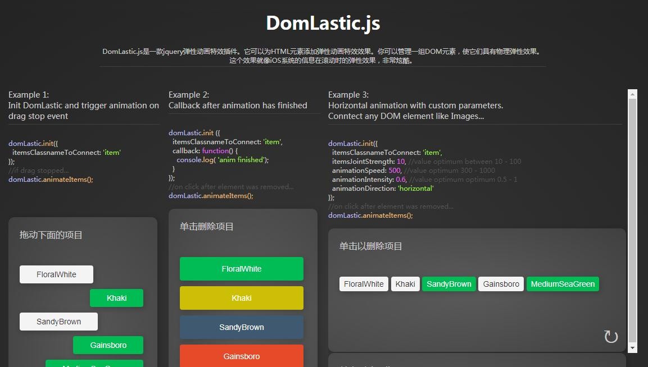Click the "单击删除项目" panel title
Image resolution: width=648 pixels, height=367 pixels.
207,227
